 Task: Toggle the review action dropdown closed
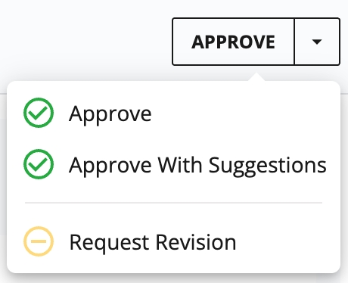click(x=317, y=42)
